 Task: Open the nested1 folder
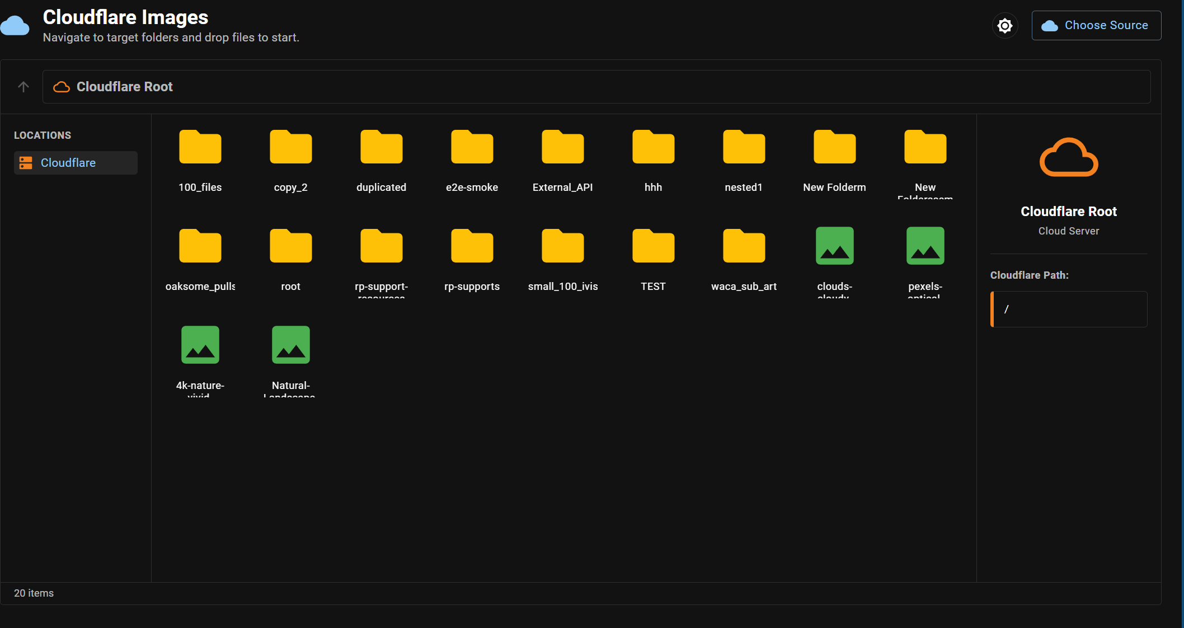coord(744,160)
